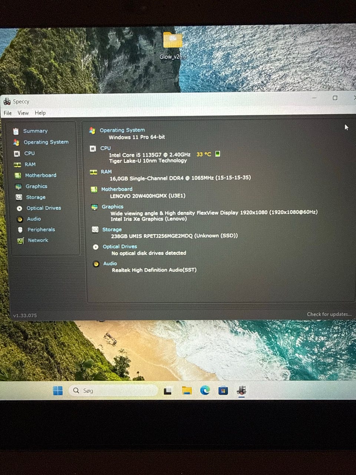Click the 33 °C CPU temperature reading
This screenshot has height=475, width=356.
point(204,154)
